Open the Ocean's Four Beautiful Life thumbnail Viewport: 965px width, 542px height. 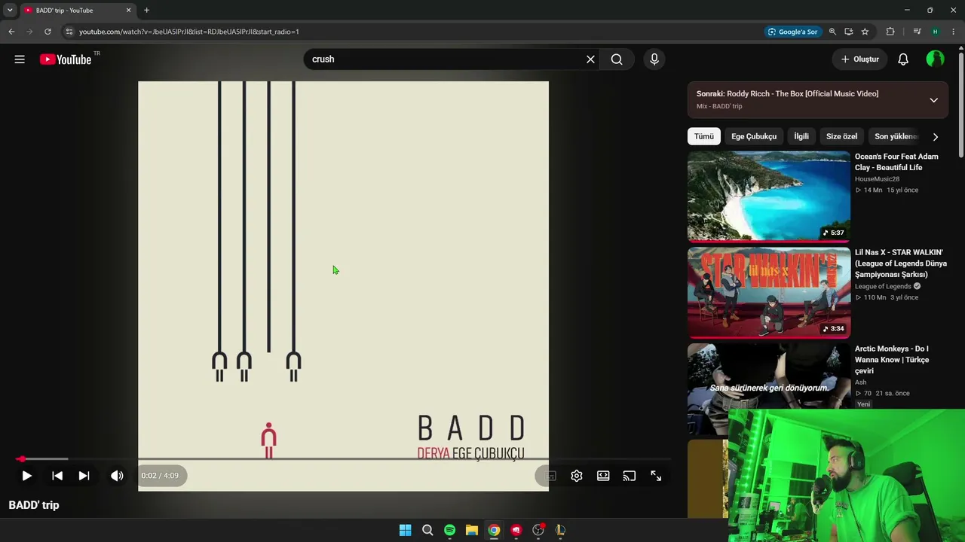[x=769, y=196]
